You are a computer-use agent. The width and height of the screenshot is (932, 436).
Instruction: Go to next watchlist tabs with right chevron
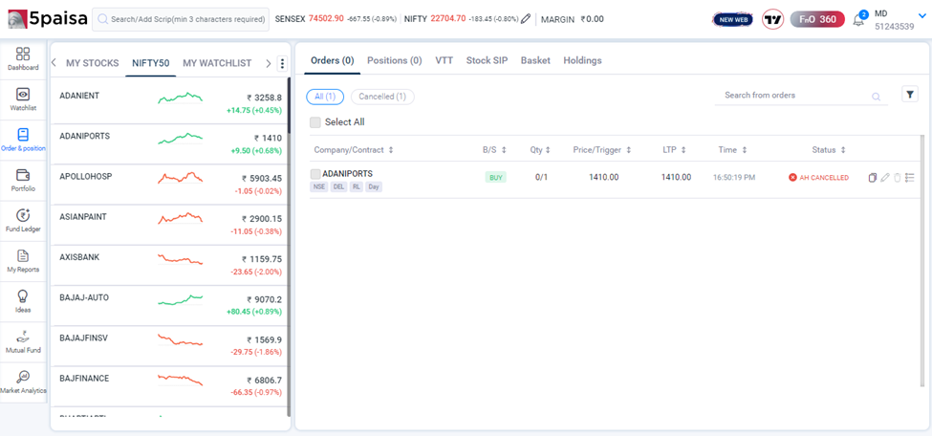[x=268, y=63]
